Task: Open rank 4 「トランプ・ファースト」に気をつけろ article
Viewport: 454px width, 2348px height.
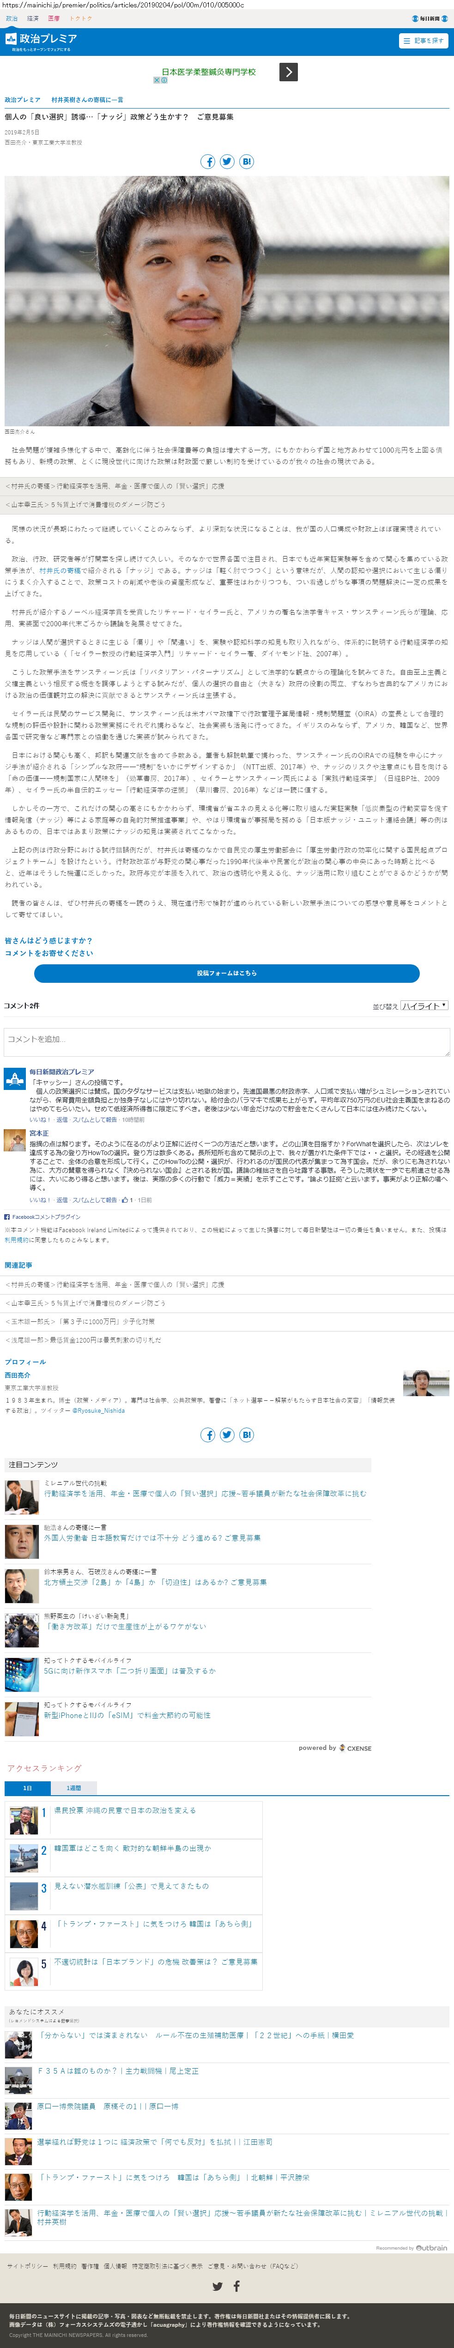Action: [x=153, y=1923]
